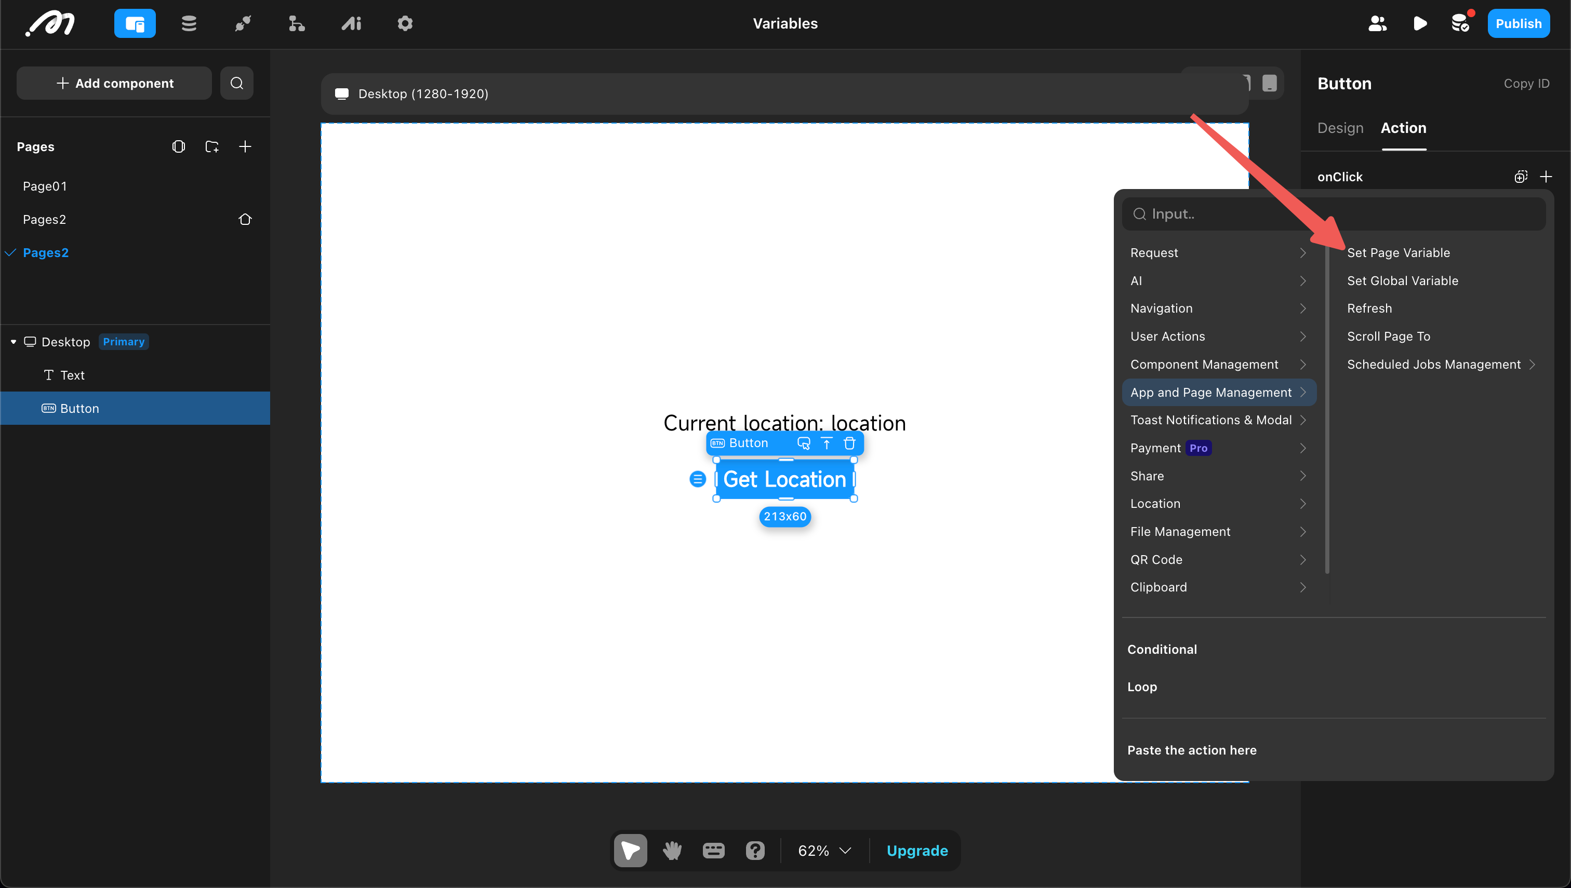Click the Loop option
Screen dimensions: 1571x888
point(1141,687)
